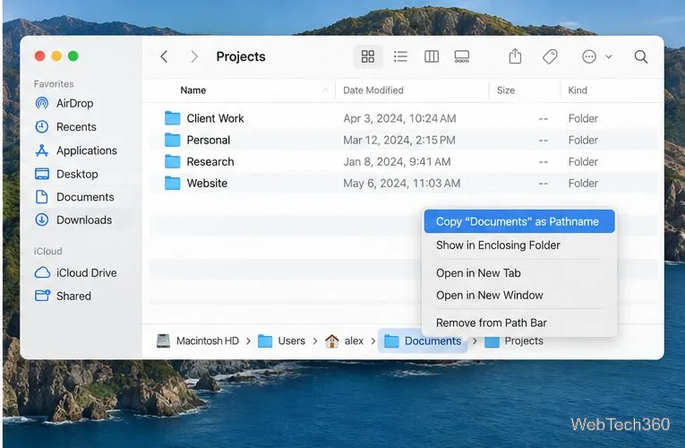Choose Copy "Documents" as Pathname

(519, 221)
